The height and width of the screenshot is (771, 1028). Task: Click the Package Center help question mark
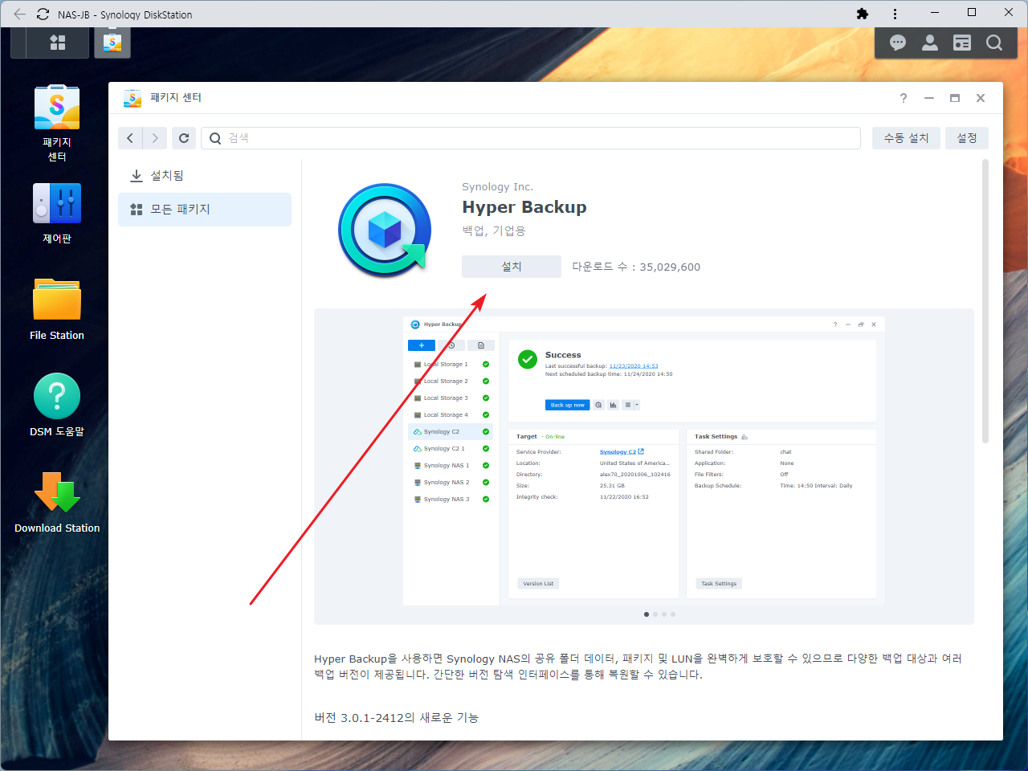[904, 98]
